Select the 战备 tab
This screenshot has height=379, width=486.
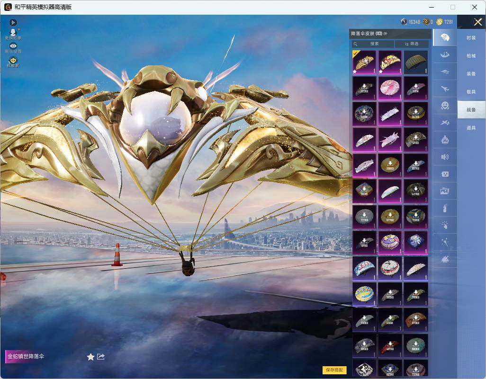click(471, 110)
